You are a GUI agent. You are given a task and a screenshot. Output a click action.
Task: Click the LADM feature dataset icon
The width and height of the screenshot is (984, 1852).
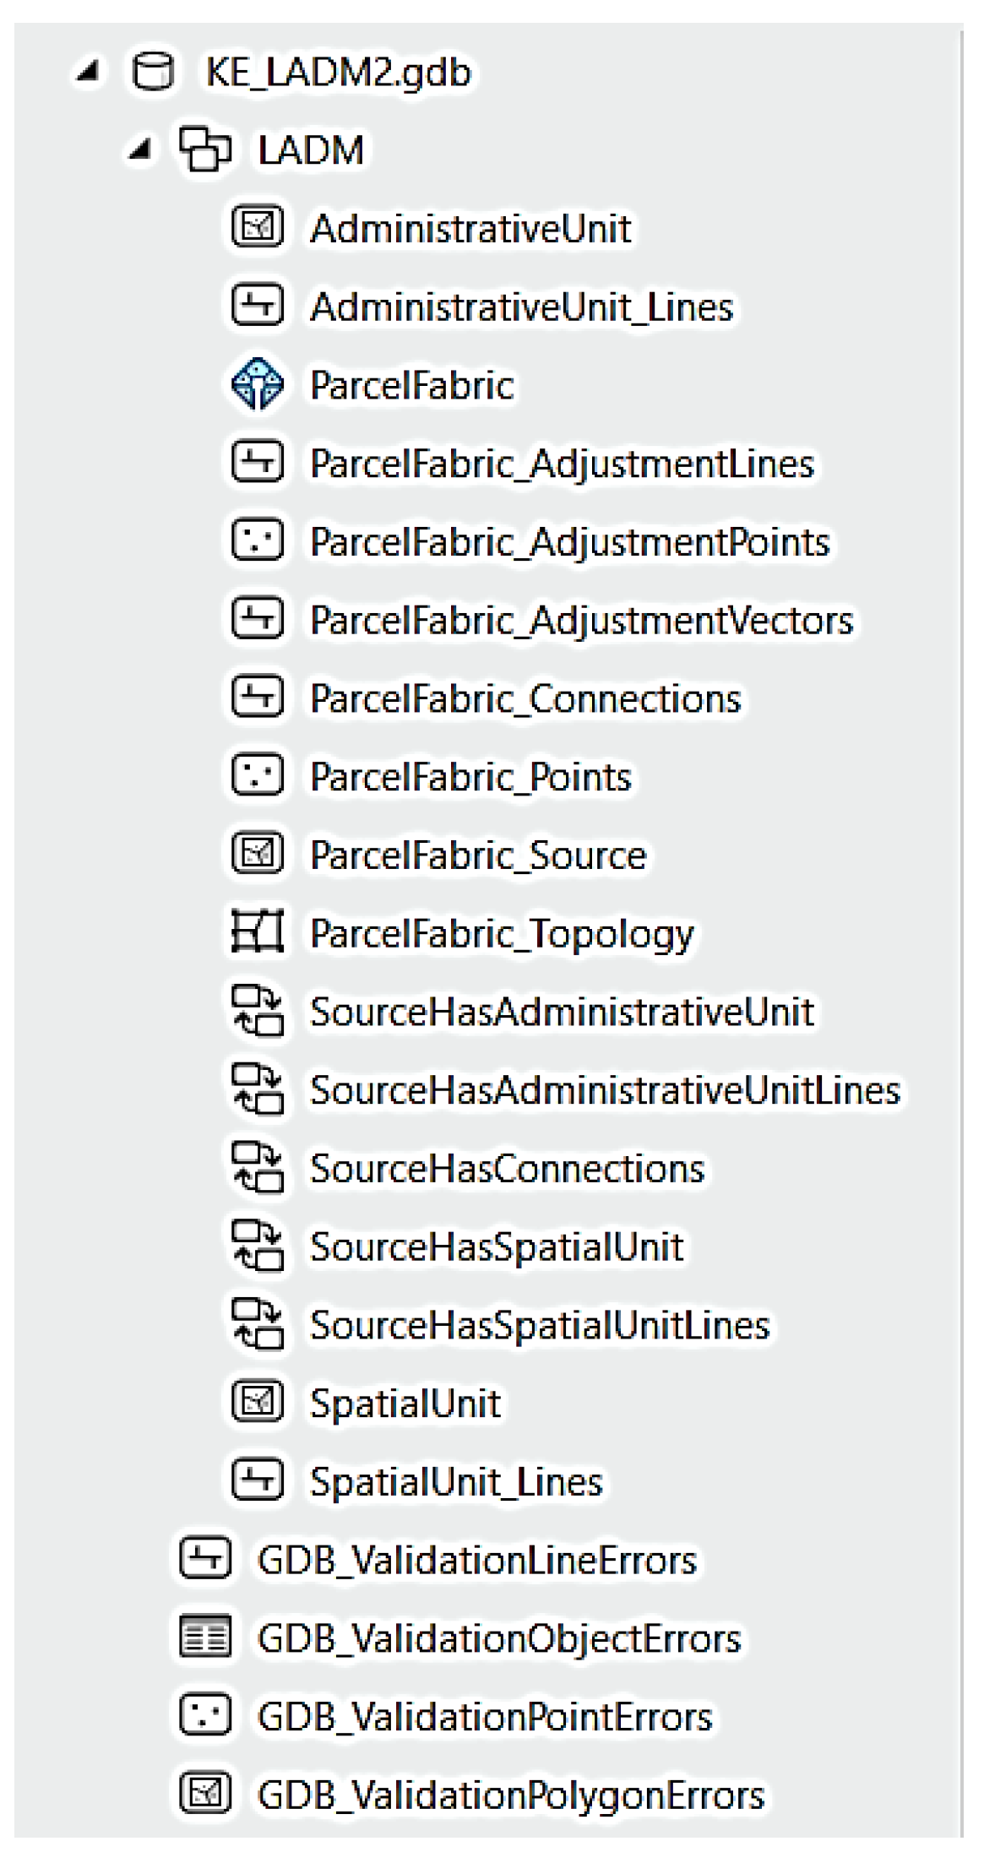[x=204, y=150]
